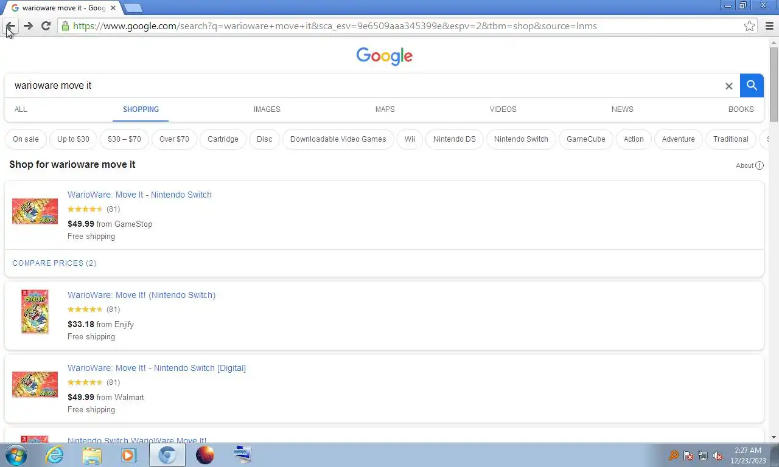Open the Chrome hamburger menu
779x467 pixels.
769,26
